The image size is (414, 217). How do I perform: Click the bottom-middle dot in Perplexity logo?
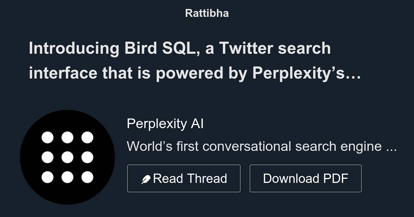[x=67, y=177]
